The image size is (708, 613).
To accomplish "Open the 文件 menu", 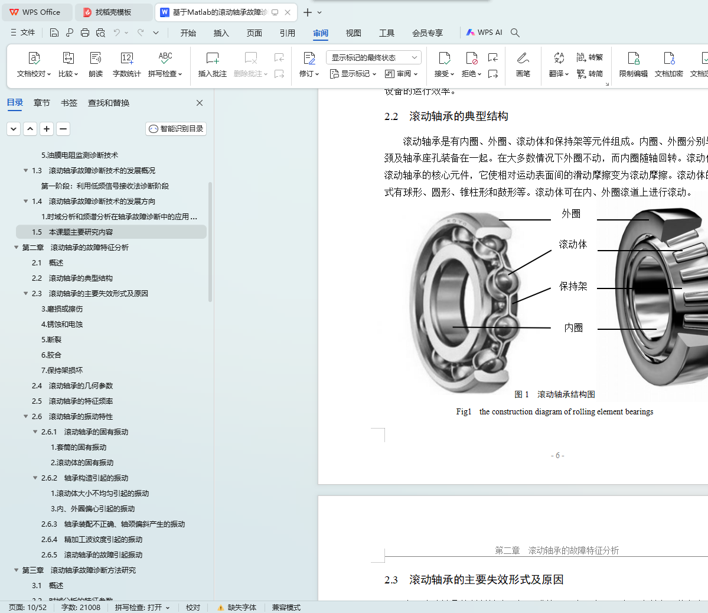I will coord(22,33).
